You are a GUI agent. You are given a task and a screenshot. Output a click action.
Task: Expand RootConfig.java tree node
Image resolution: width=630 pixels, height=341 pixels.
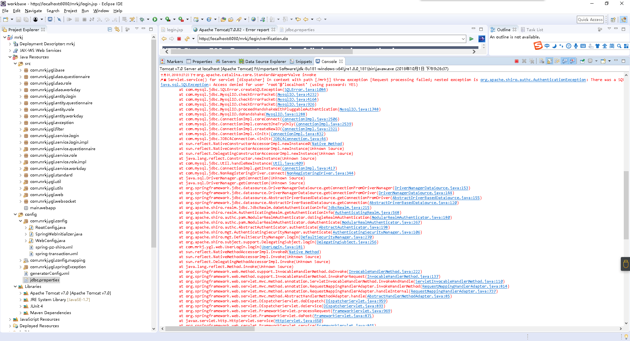click(x=26, y=228)
